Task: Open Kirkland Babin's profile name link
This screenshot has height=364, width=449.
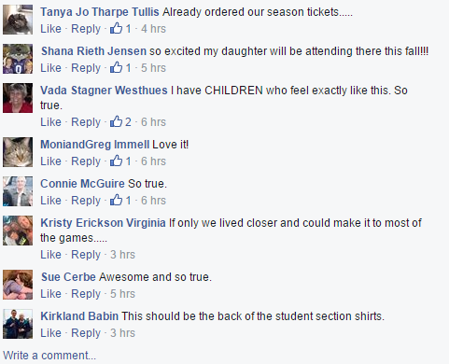Action: point(79,316)
